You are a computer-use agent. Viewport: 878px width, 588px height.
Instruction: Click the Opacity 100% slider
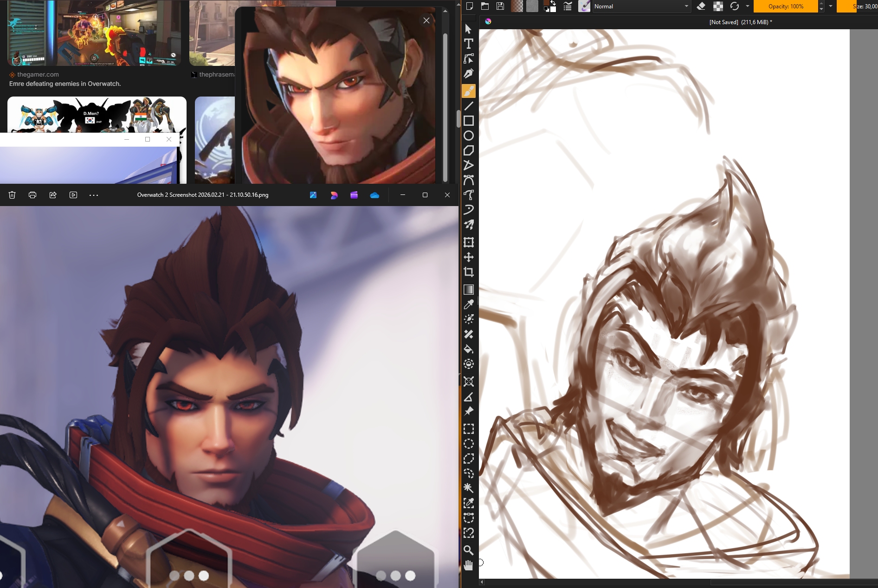(x=785, y=6)
